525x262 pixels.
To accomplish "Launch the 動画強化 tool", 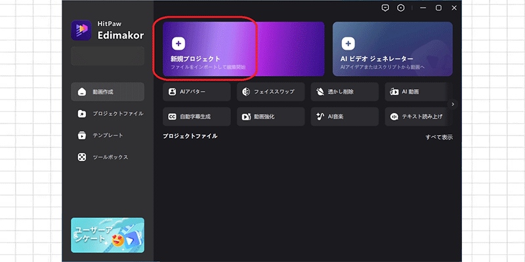I will pyautogui.click(x=270, y=117).
